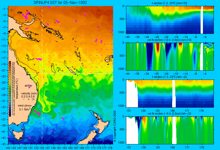Select the heading 't section (1.3..33°C) lat=-22'

click(169, 77)
